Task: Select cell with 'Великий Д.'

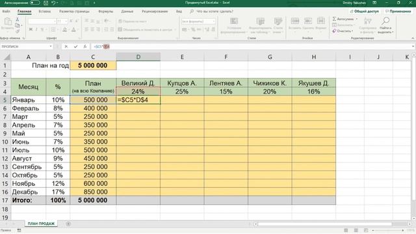Action: click(138, 83)
